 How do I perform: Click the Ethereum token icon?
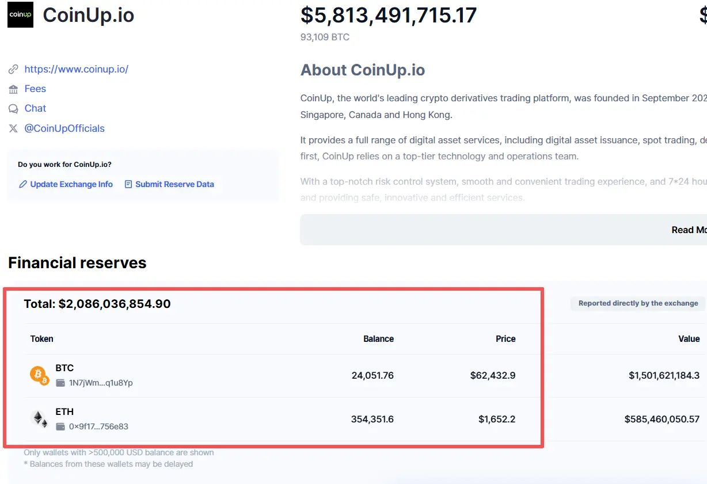pyautogui.click(x=40, y=419)
